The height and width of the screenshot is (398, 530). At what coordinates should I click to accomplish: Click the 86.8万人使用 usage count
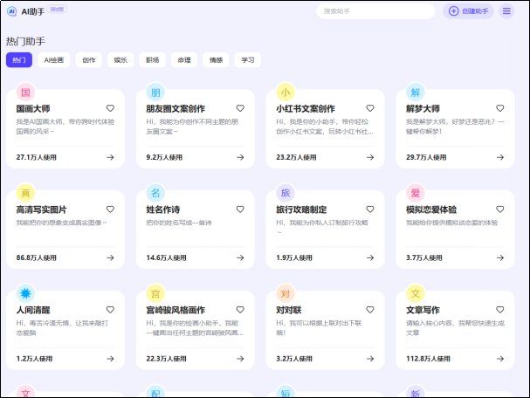[x=36, y=257]
